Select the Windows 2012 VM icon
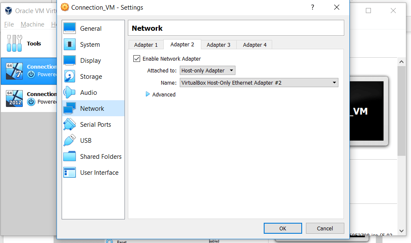Viewport: 411px width, 243px height. [x=14, y=99]
